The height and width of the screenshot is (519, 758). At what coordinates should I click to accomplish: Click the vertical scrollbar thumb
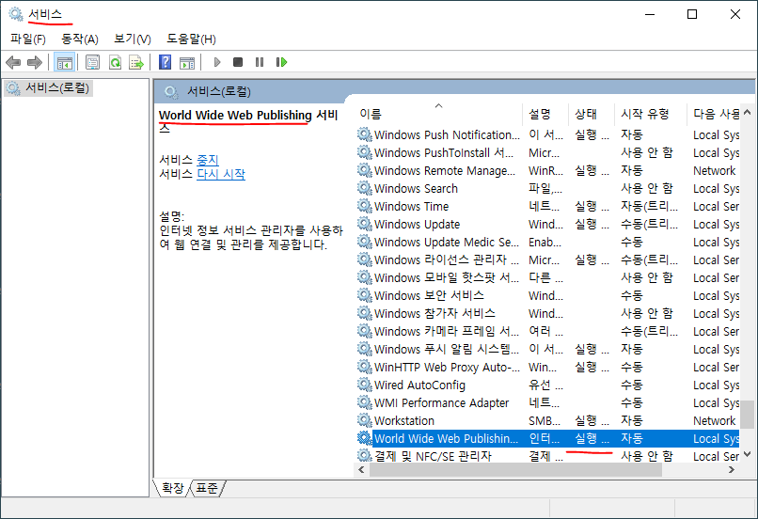[x=748, y=414]
